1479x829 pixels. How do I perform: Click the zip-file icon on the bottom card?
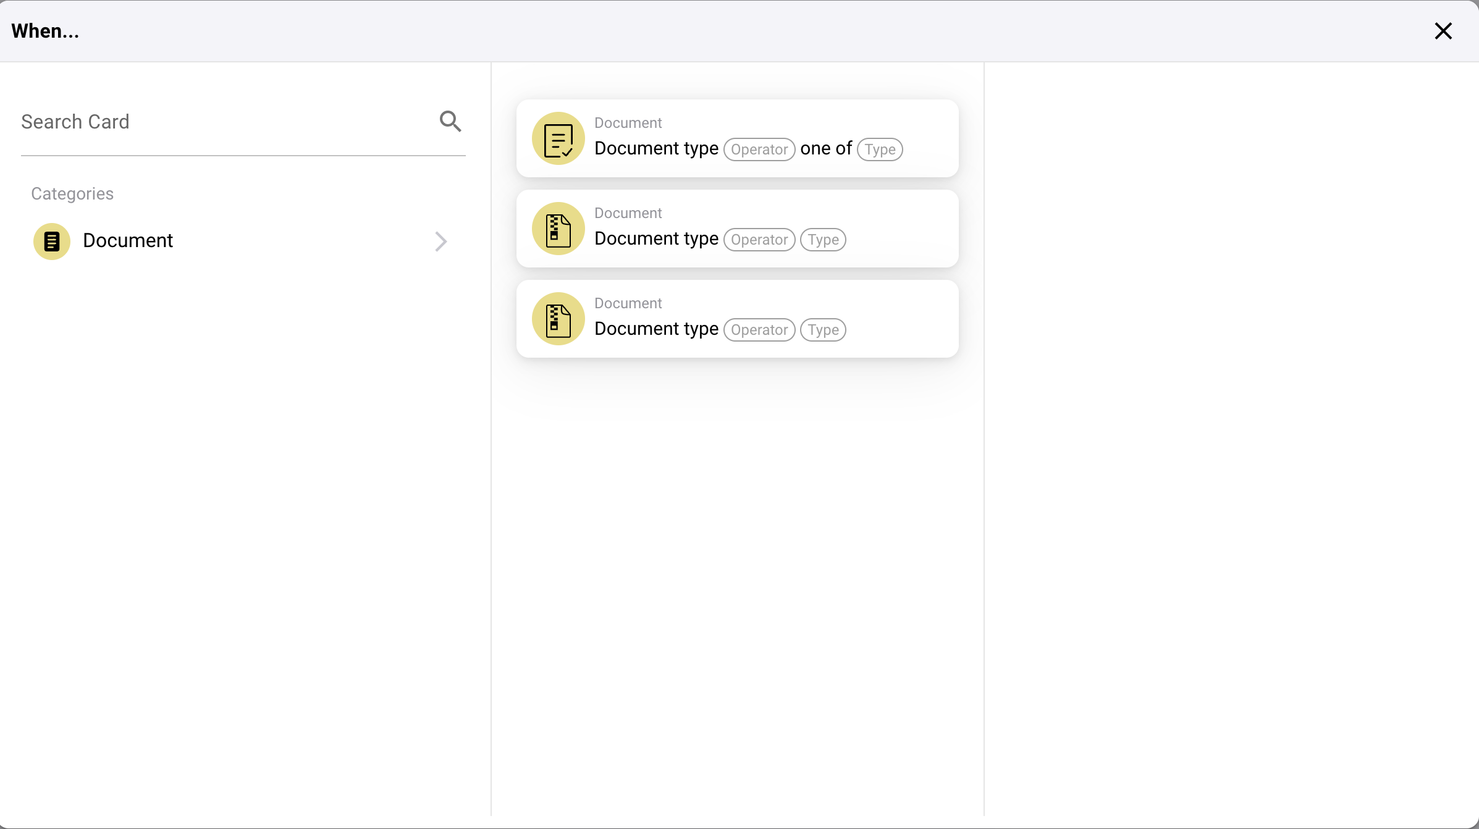[558, 319]
